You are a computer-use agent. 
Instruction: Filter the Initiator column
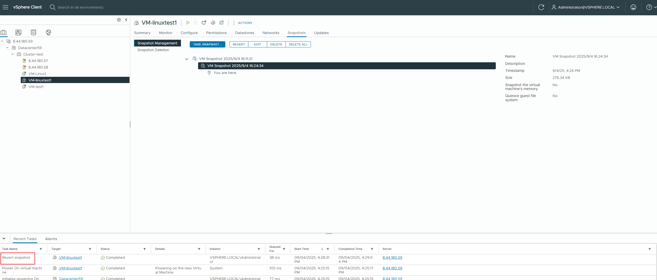tap(259, 249)
